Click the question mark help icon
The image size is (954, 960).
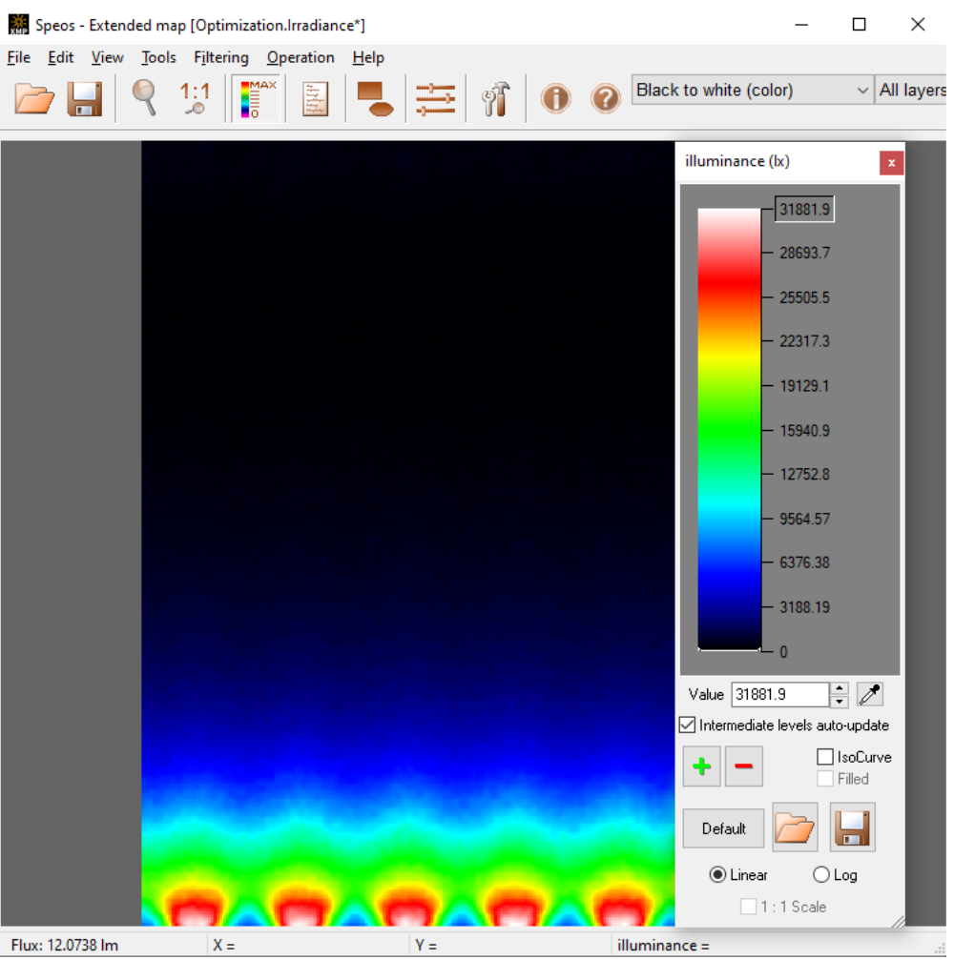pos(606,98)
